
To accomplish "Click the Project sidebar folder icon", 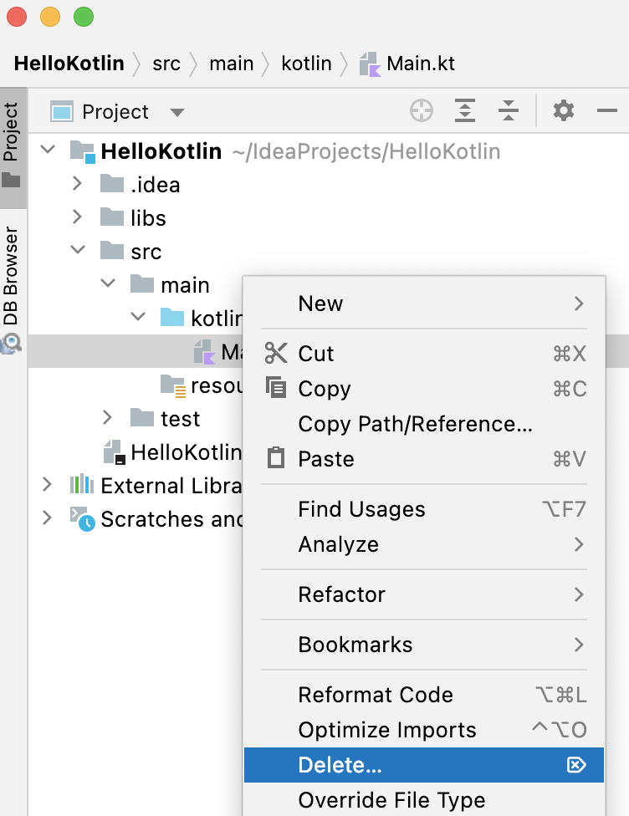I will pyautogui.click(x=11, y=181).
